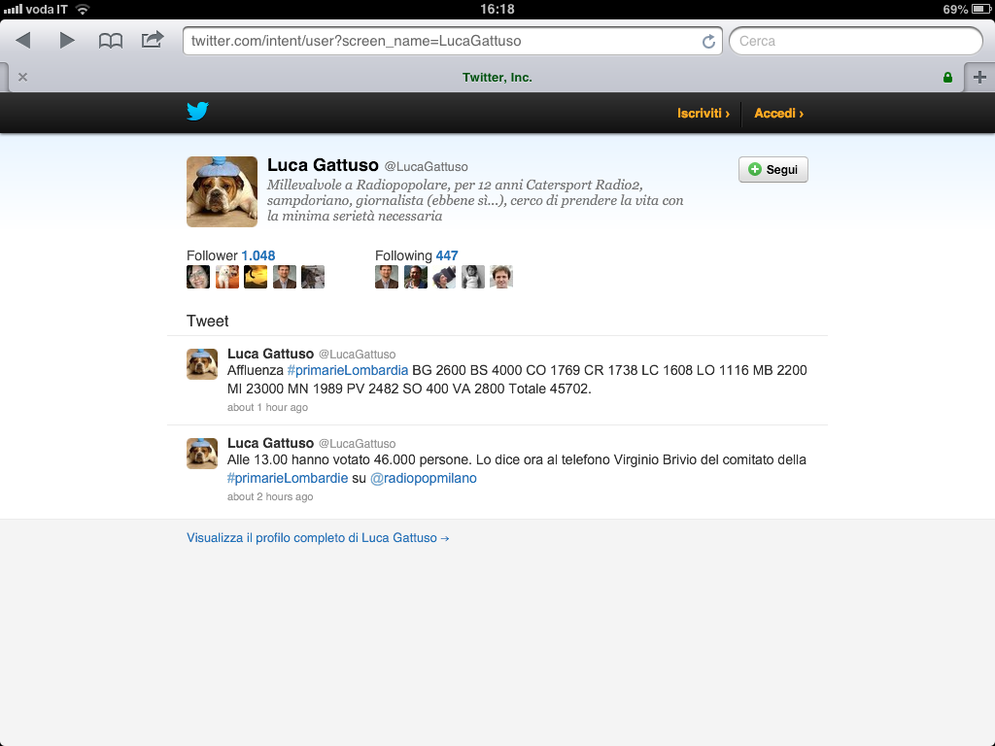
Task: Go back with the Safari back arrow
Action: click(x=23, y=41)
